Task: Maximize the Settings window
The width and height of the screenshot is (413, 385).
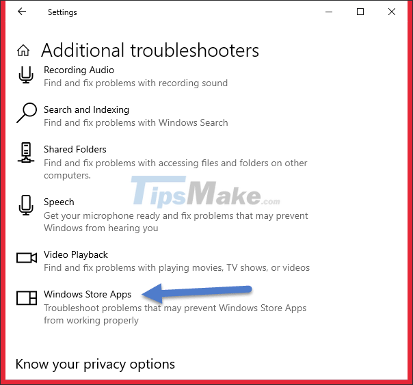Action: point(360,12)
